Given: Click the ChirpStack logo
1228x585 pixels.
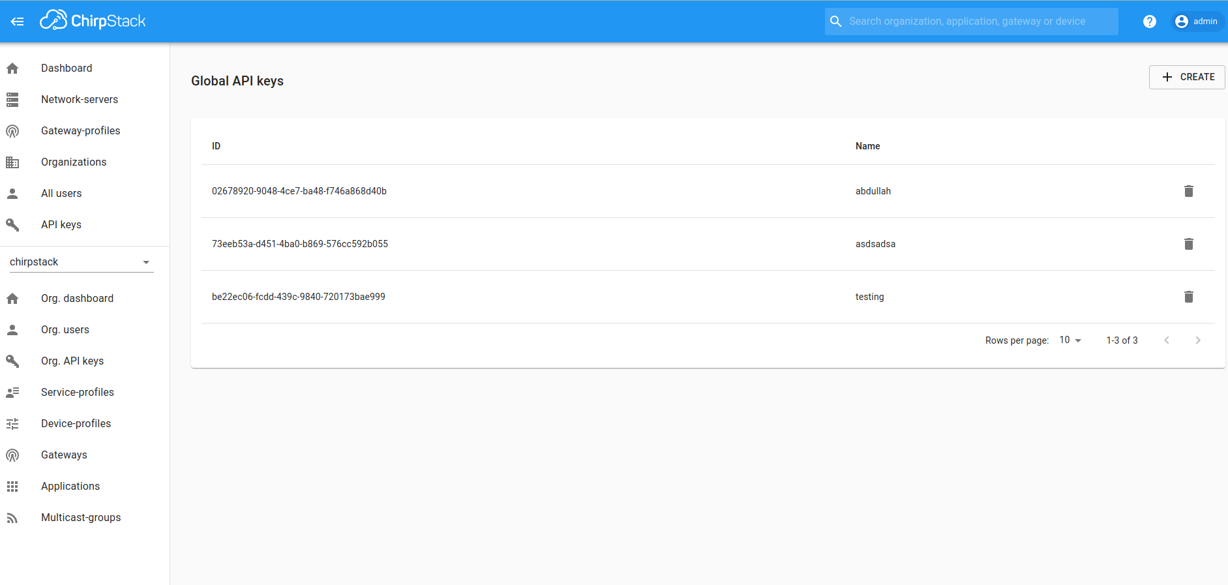Looking at the screenshot, I should (x=93, y=21).
